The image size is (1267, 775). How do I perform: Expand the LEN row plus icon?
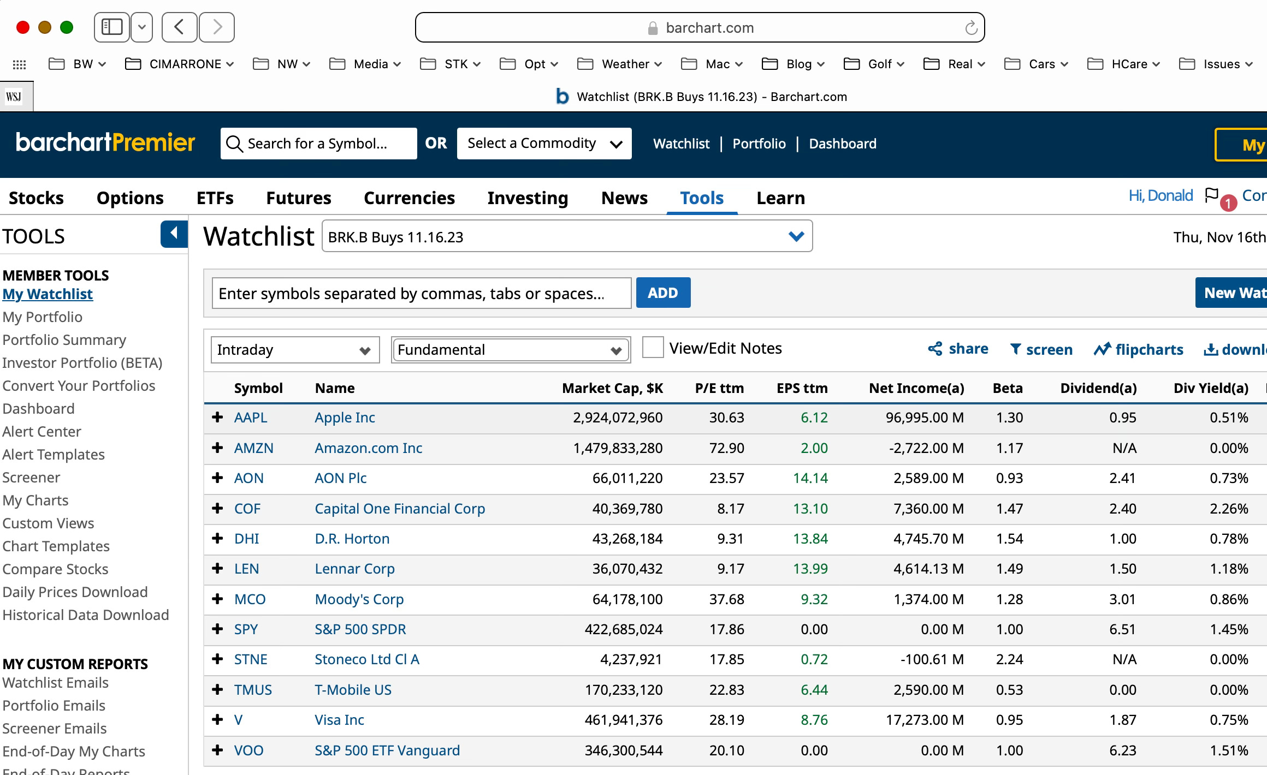tap(217, 569)
